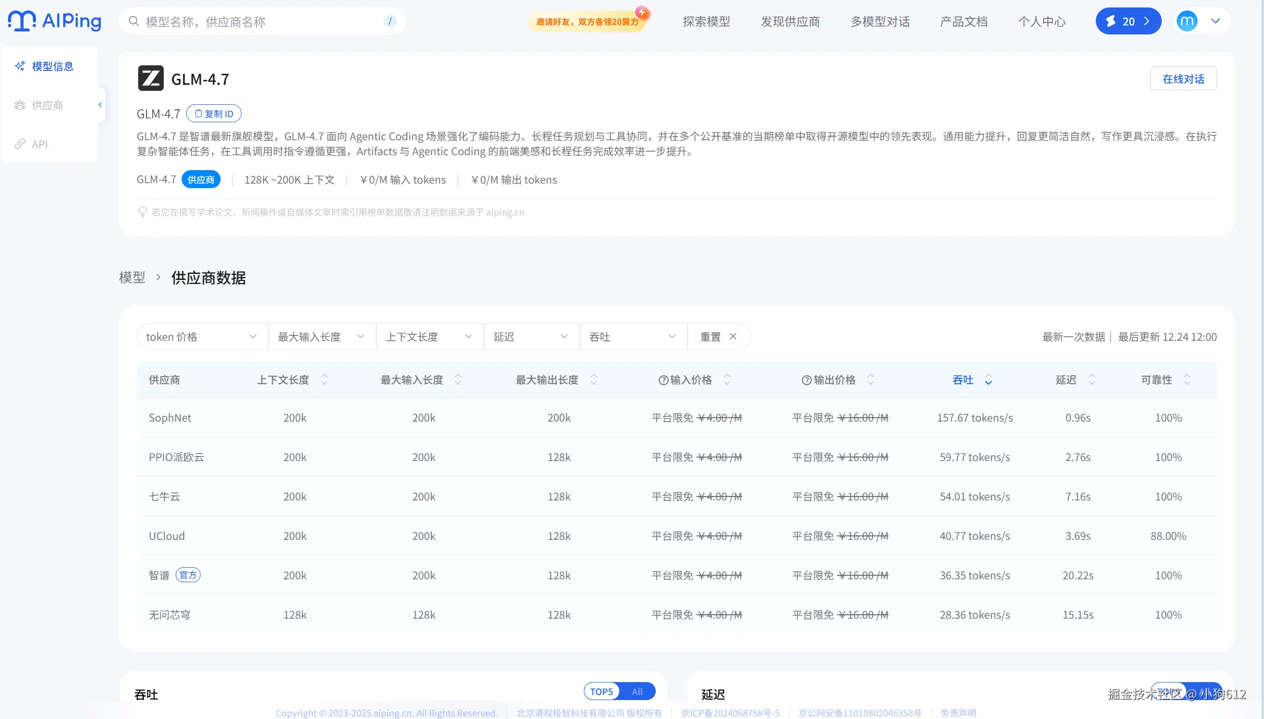Screen dimensions: 1264x719
Task: Select TOP5 in throughput chart
Action: coord(601,692)
